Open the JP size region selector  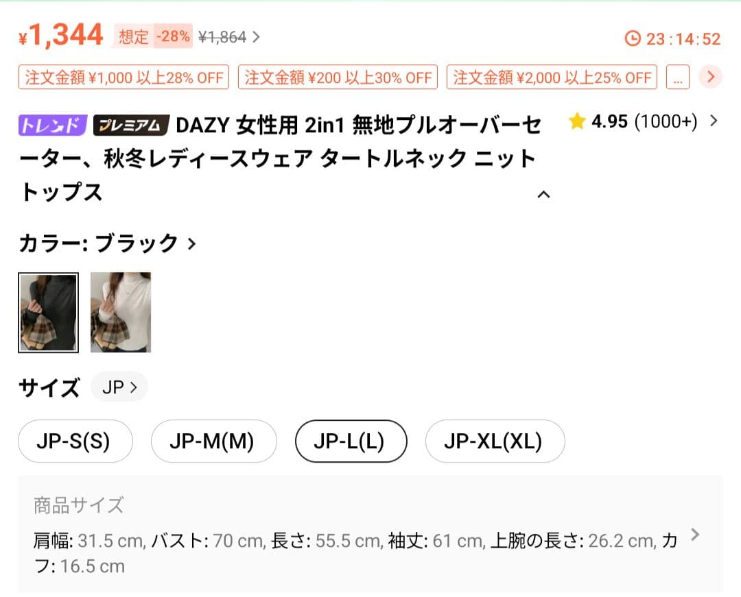click(x=119, y=387)
